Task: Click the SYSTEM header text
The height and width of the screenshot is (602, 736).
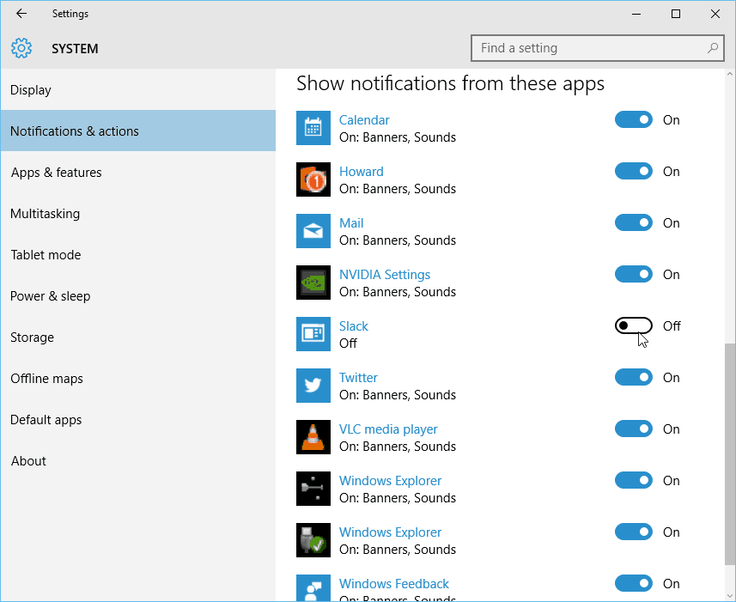Action: tap(75, 49)
